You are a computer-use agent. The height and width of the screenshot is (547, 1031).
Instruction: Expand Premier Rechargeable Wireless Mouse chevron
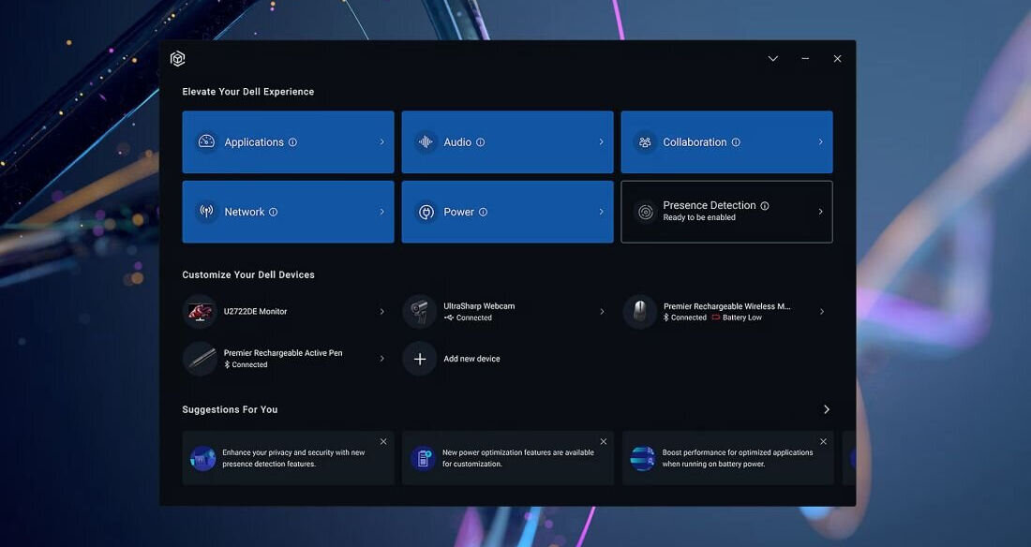pos(822,312)
